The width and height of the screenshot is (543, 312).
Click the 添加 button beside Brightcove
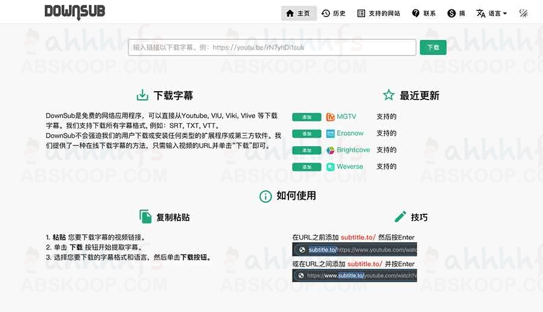(306, 150)
